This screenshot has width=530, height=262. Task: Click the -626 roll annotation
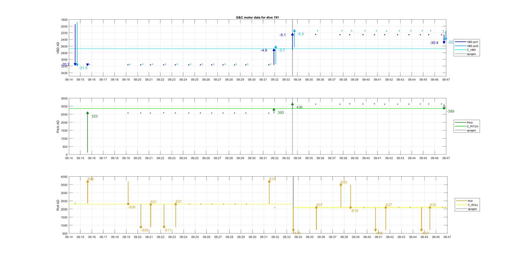(x=132, y=207)
